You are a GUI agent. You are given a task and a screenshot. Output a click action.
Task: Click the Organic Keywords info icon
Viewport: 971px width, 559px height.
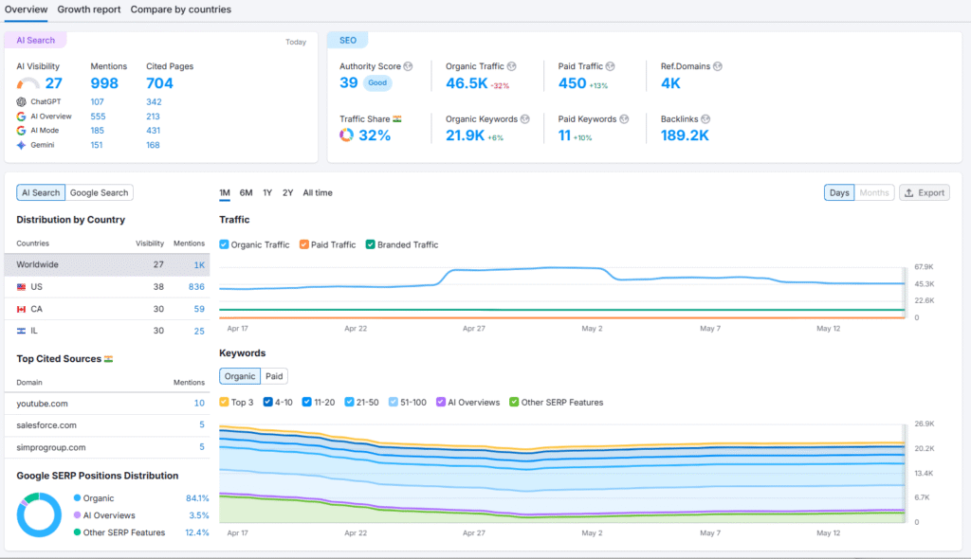pyautogui.click(x=525, y=118)
